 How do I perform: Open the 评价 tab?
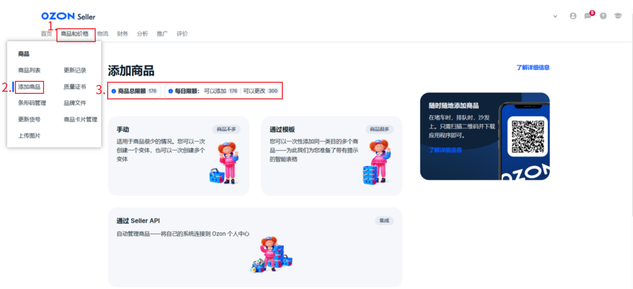click(182, 34)
